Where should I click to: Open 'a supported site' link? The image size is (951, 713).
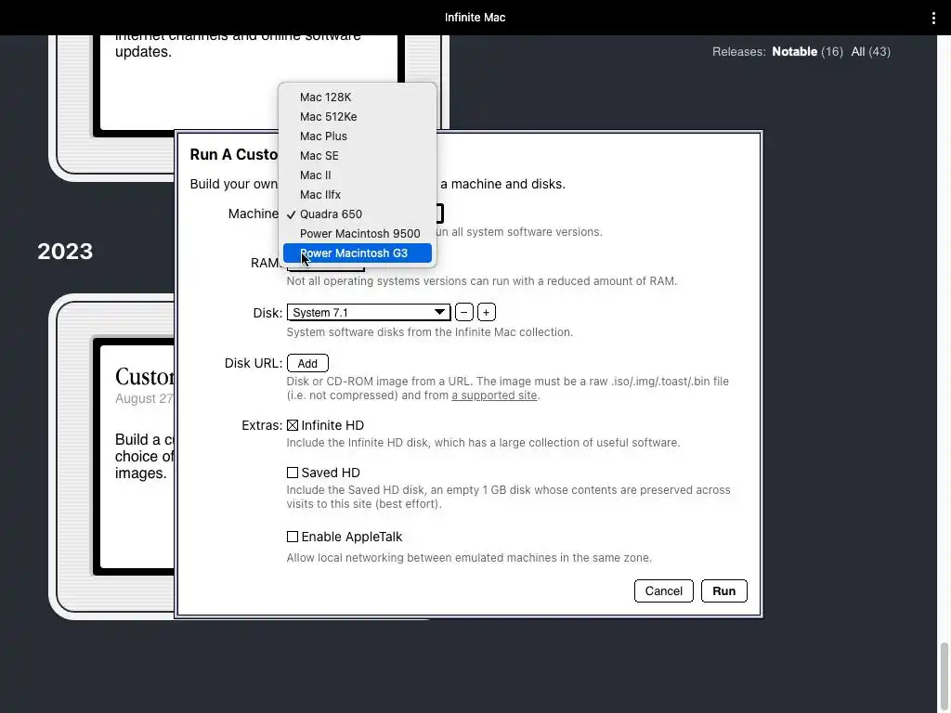click(494, 395)
